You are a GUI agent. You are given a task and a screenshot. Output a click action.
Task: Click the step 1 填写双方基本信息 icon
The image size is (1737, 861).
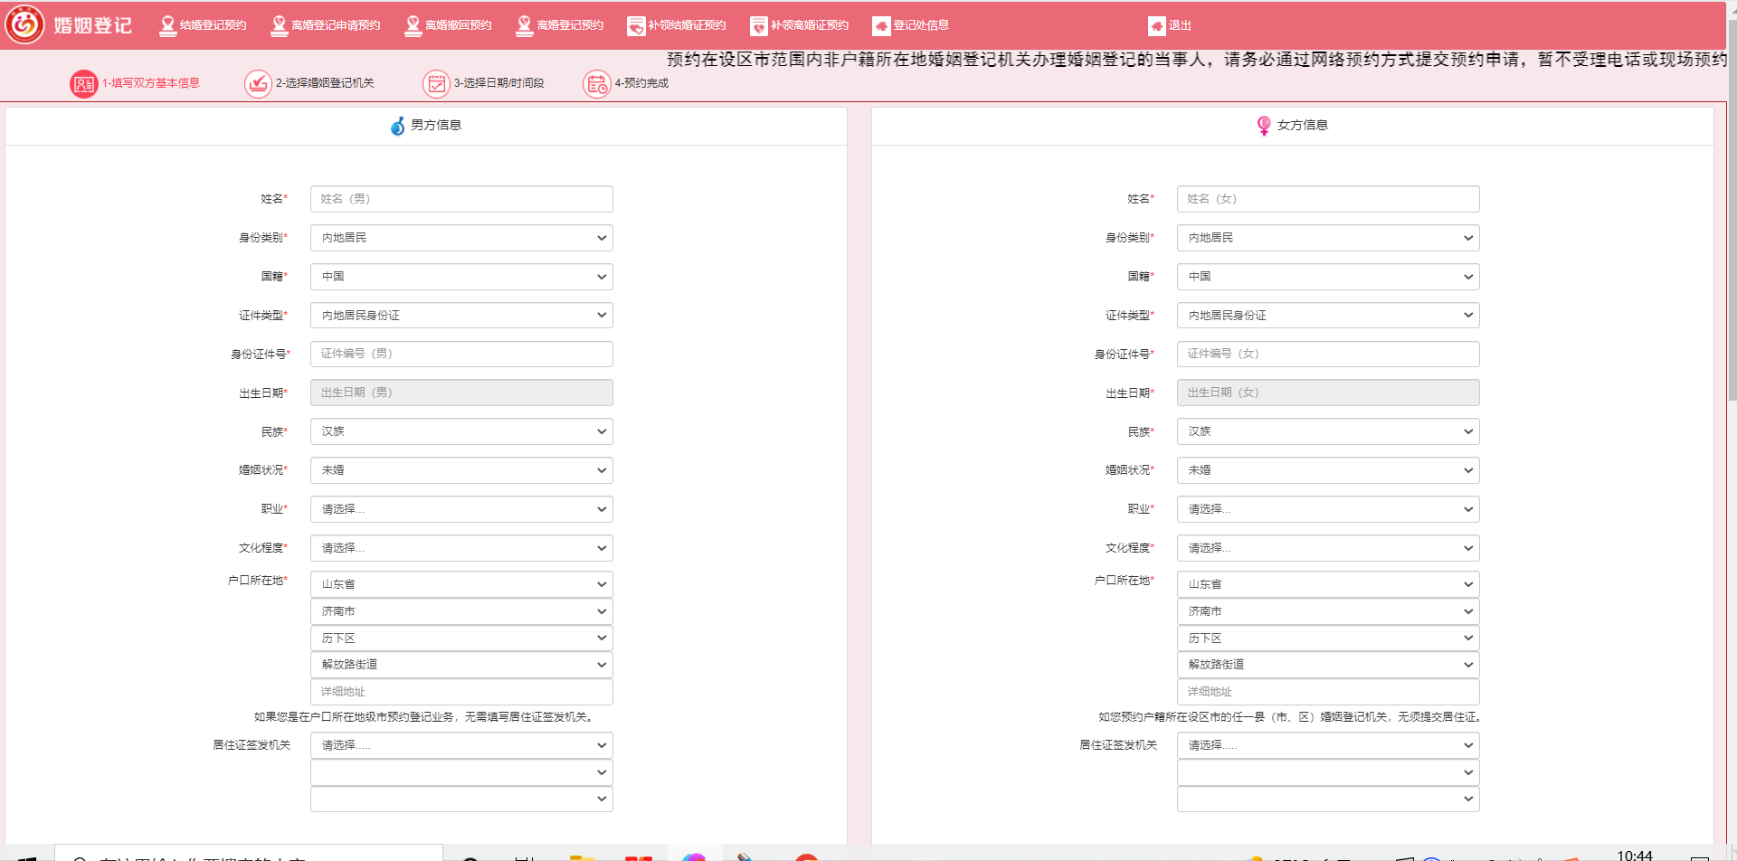83,84
